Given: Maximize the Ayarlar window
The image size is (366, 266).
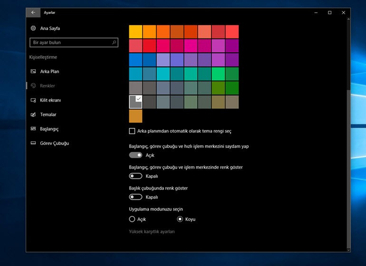Looking at the screenshot, I should tap(330, 12).
